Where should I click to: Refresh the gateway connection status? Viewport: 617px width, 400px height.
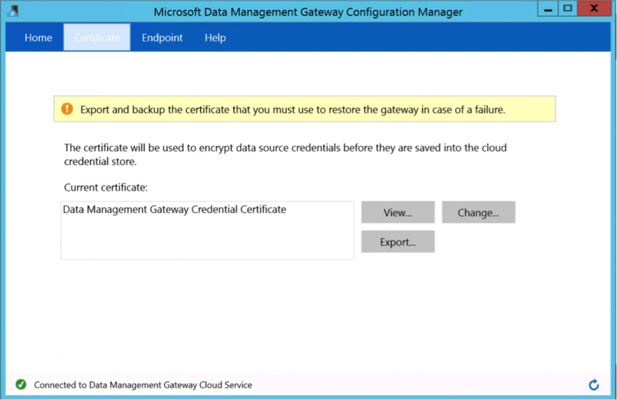pyautogui.click(x=594, y=384)
